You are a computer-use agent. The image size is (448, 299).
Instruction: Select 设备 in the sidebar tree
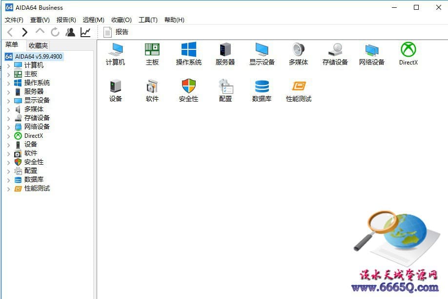pyautogui.click(x=31, y=144)
